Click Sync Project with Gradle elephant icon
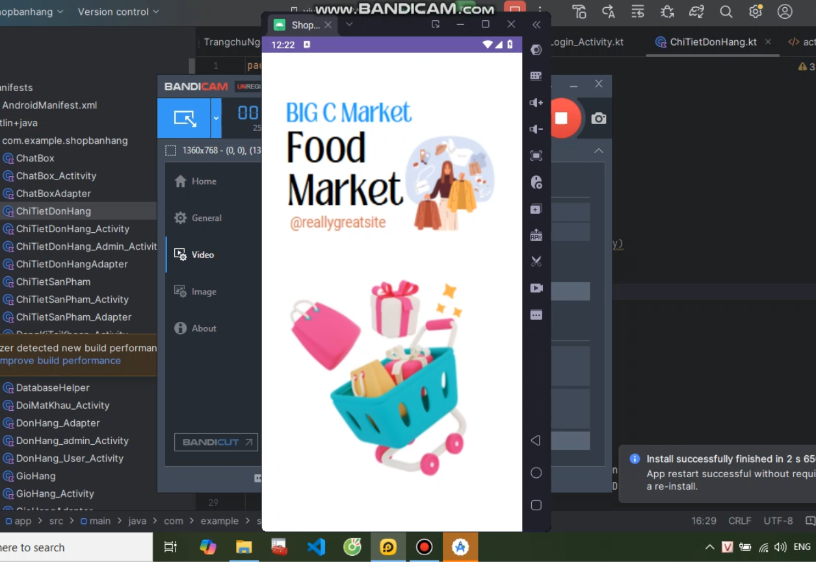 click(696, 12)
